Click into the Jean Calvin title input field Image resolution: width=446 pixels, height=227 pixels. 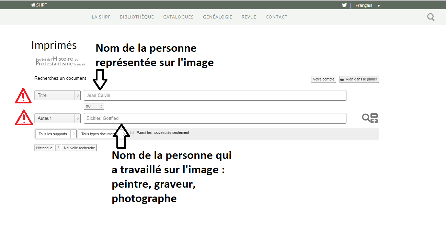215,96
